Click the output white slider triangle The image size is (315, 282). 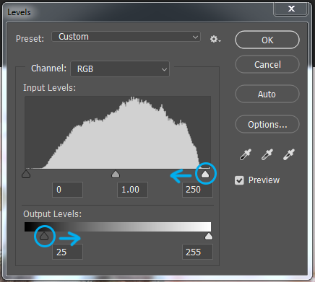209,237
